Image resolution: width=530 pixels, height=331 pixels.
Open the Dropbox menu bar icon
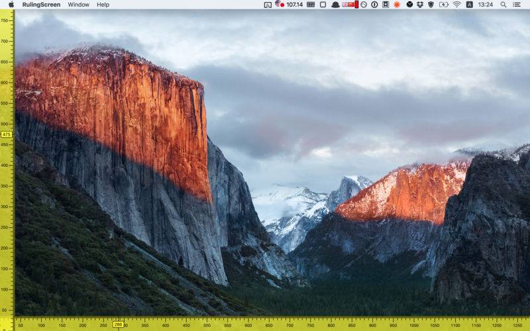(x=420, y=5)
